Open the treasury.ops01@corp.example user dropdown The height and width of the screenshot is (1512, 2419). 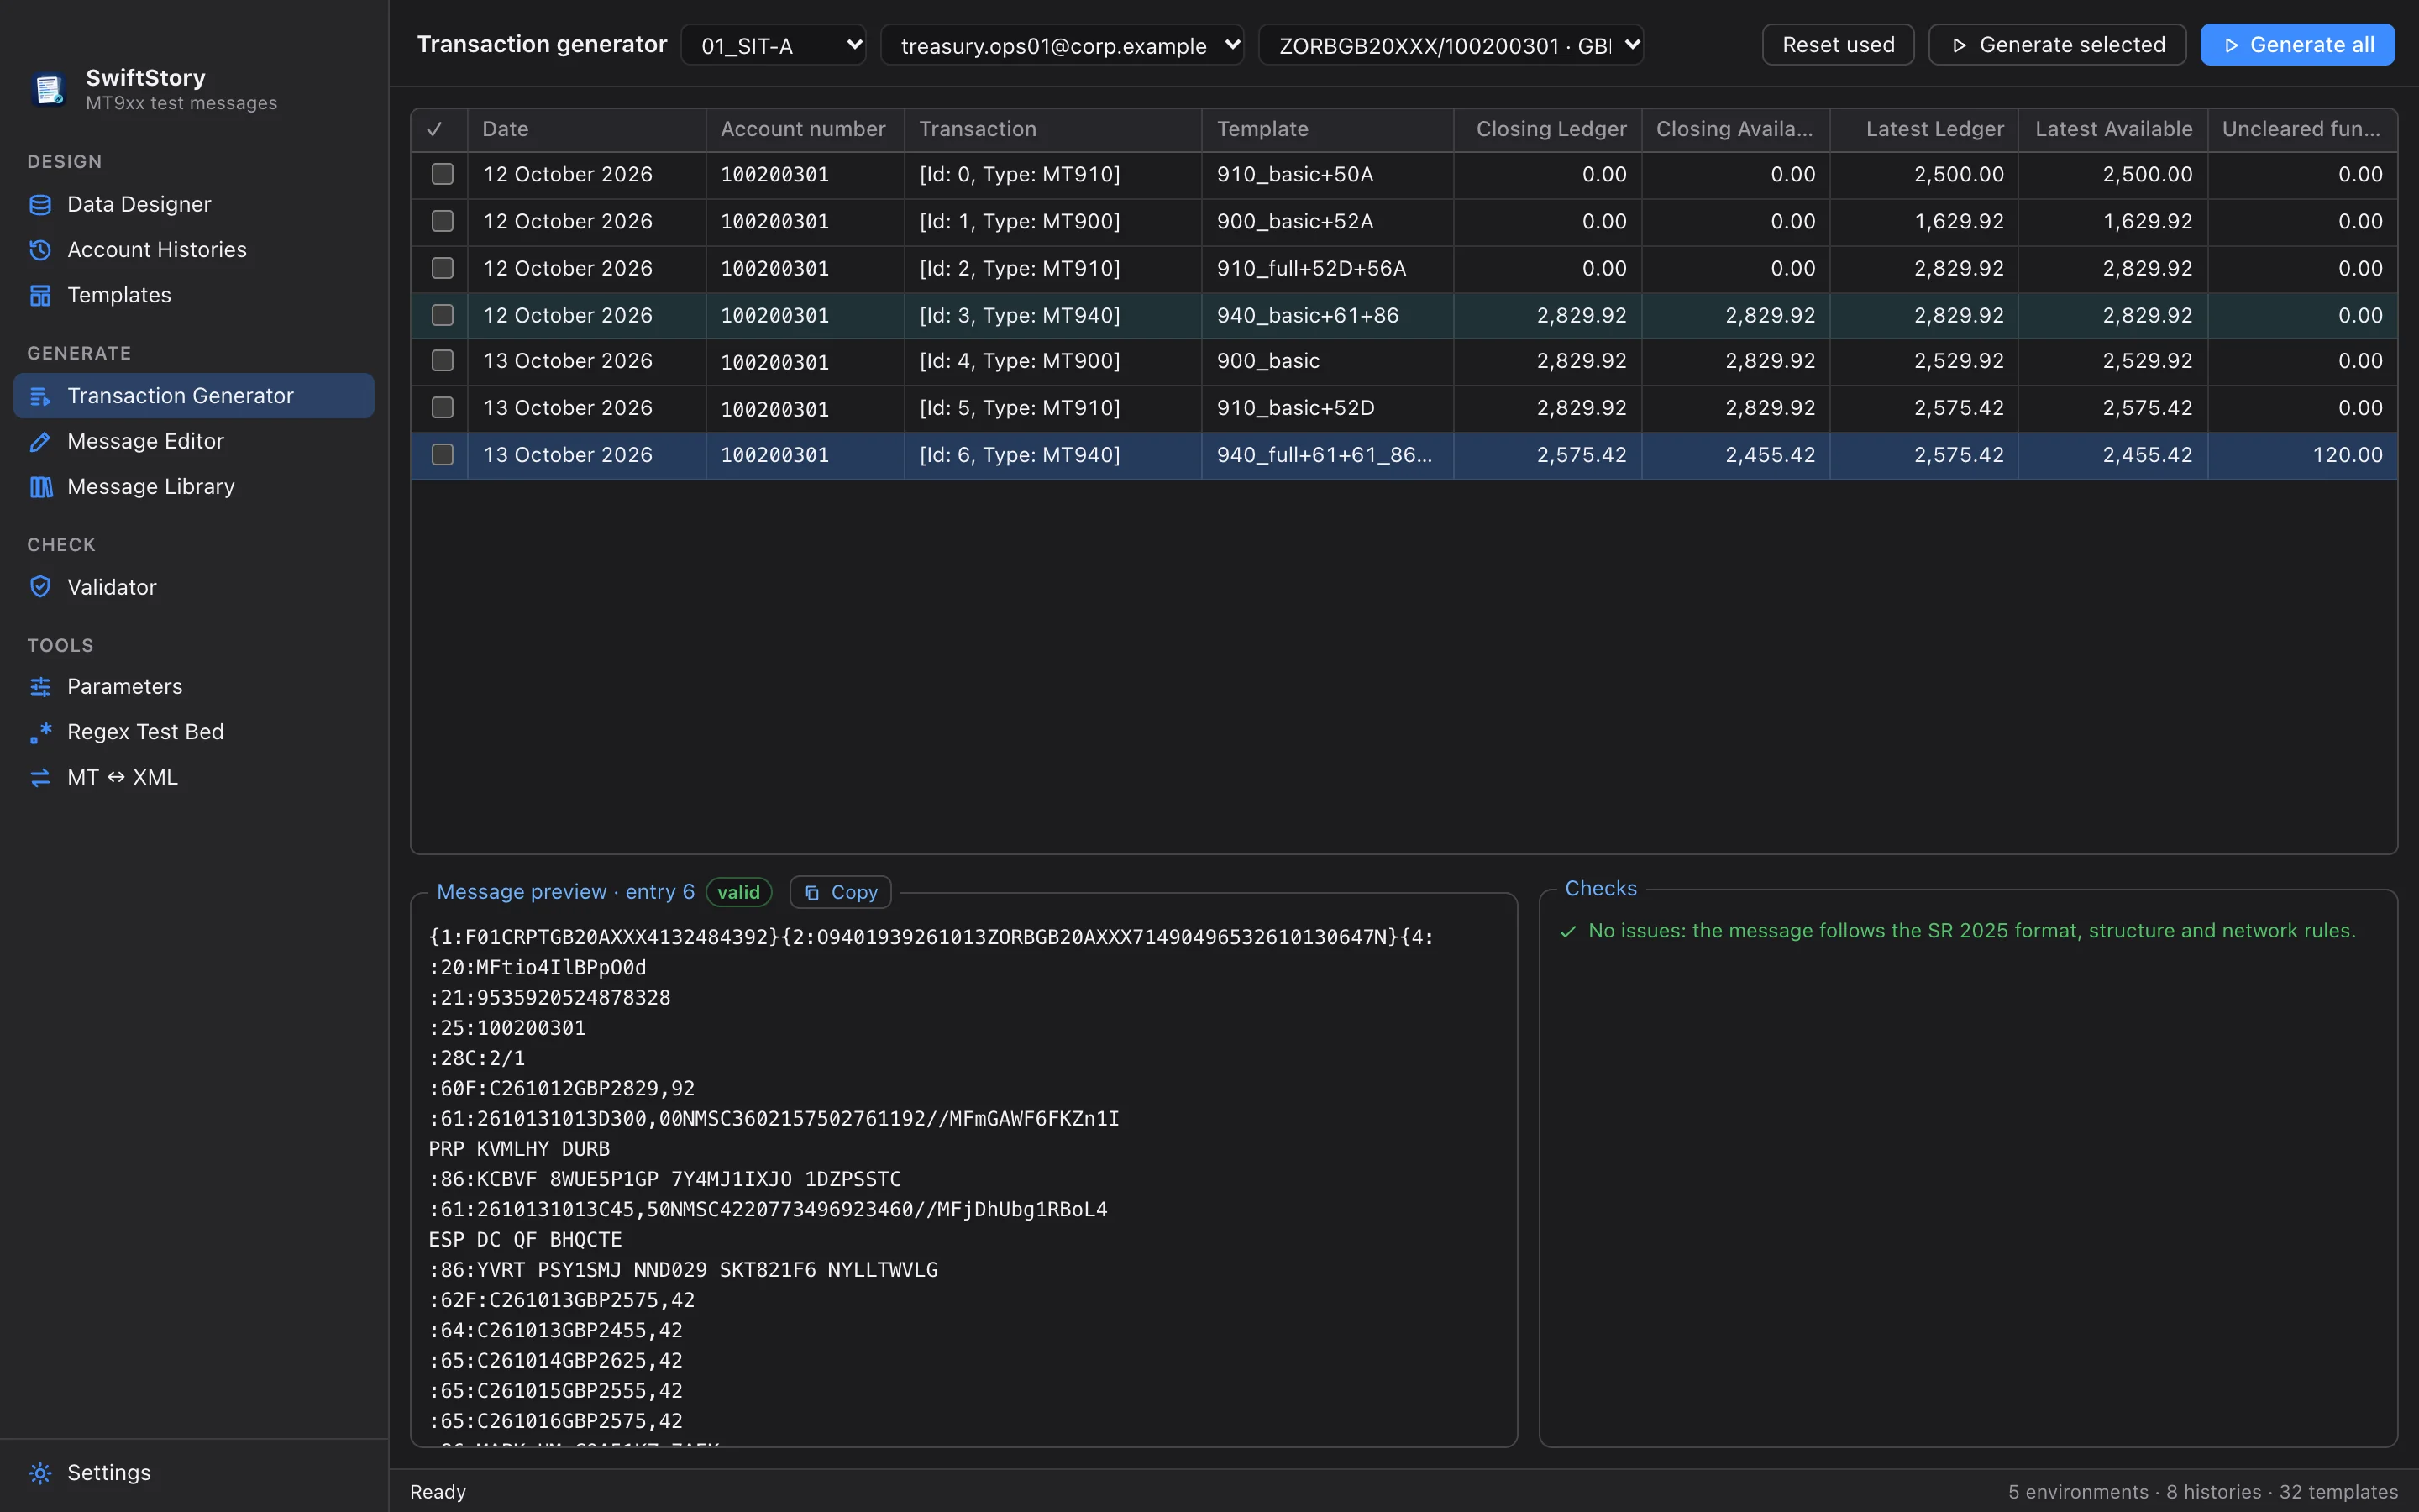click(1062, 45)
